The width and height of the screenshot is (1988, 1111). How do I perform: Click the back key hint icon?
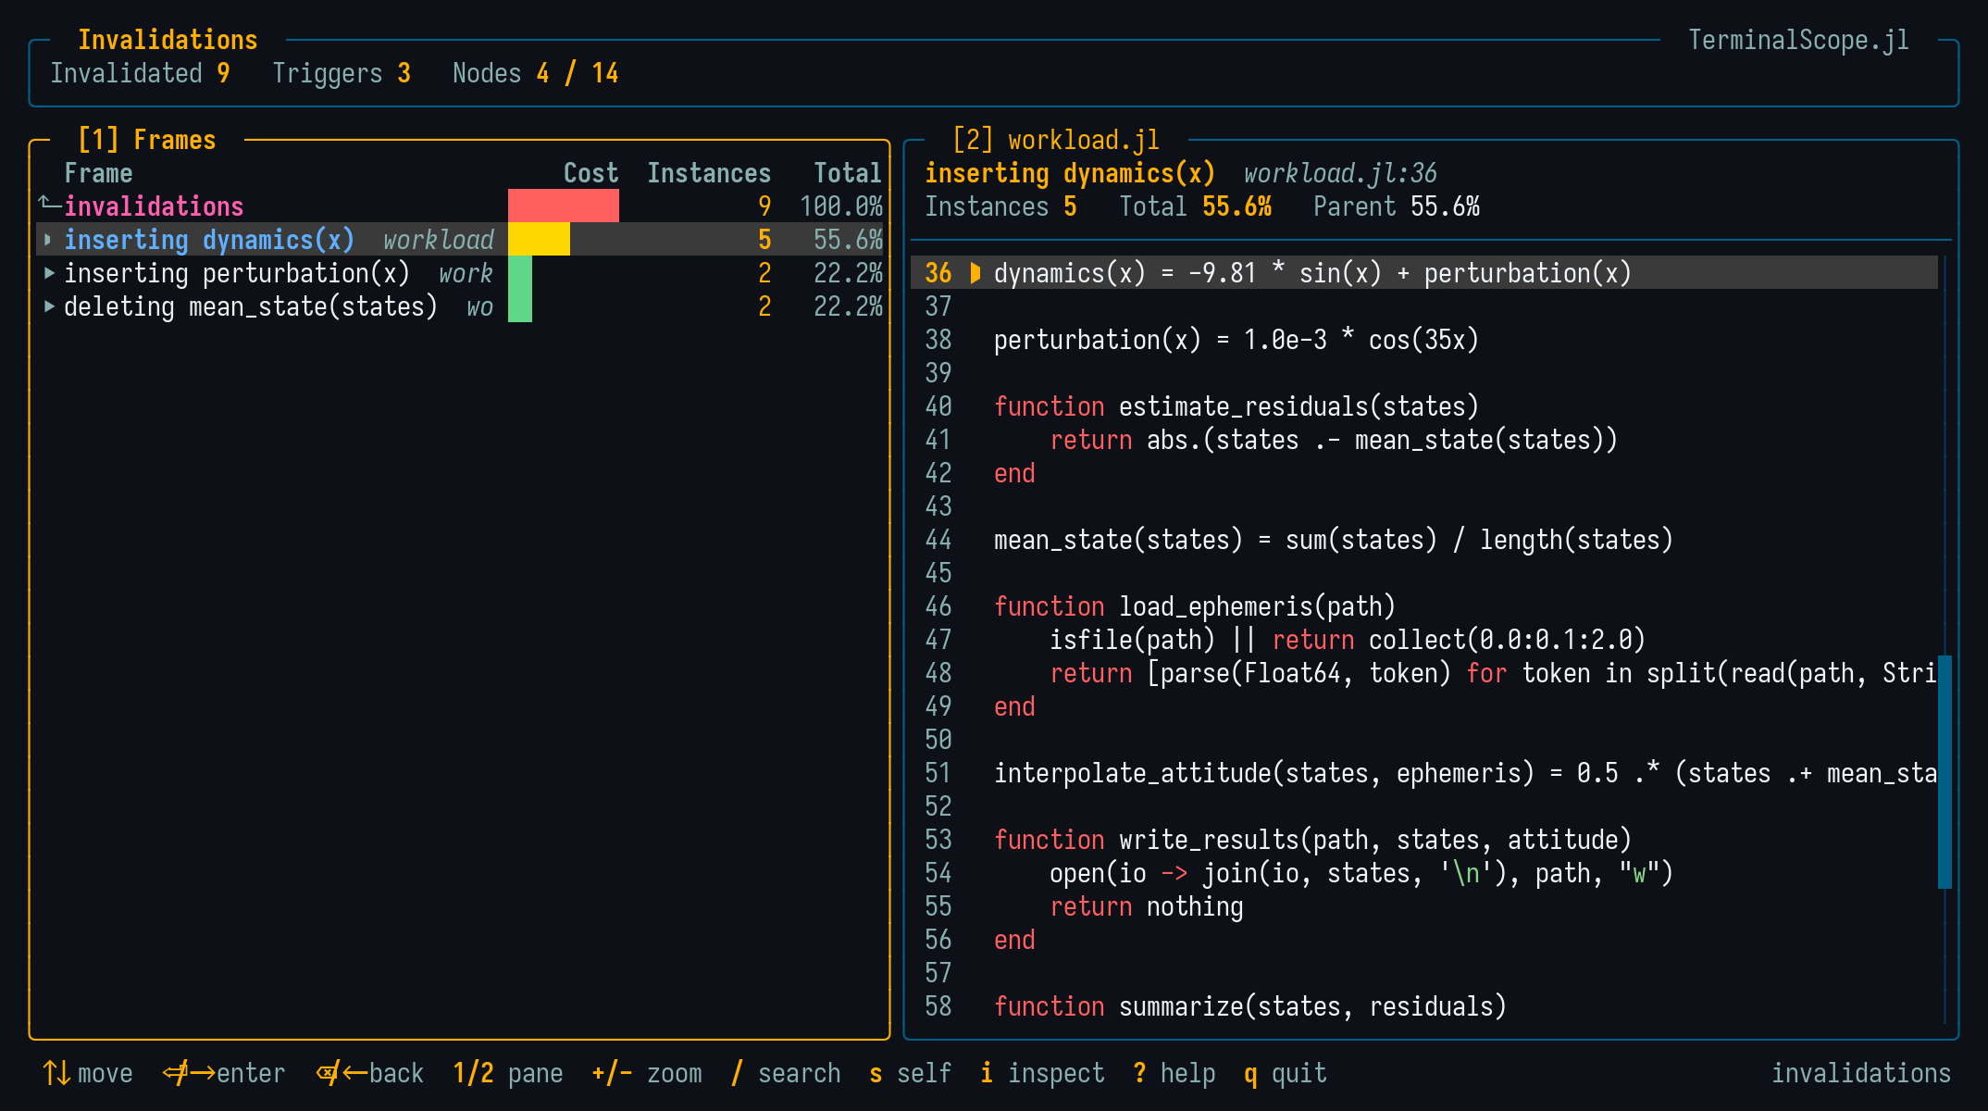[342, 1073]
